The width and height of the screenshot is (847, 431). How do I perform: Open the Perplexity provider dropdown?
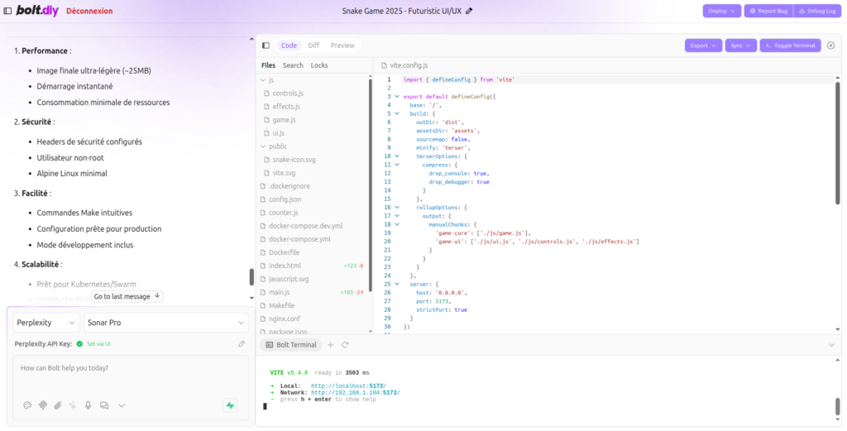coord(45,323)
